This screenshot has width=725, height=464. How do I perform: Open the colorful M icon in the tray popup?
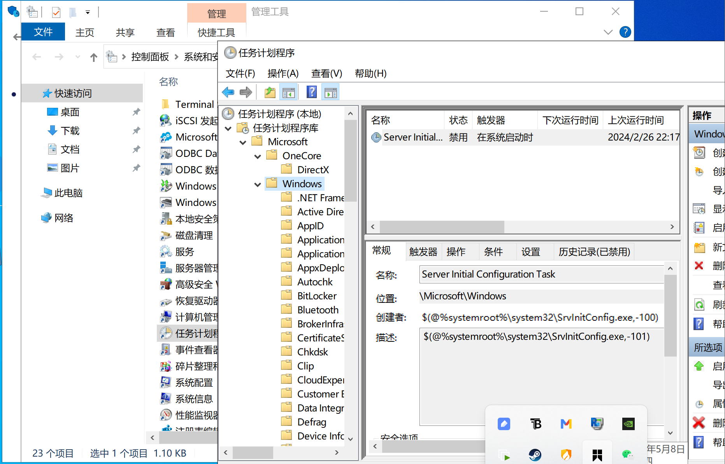click(566, 424)
